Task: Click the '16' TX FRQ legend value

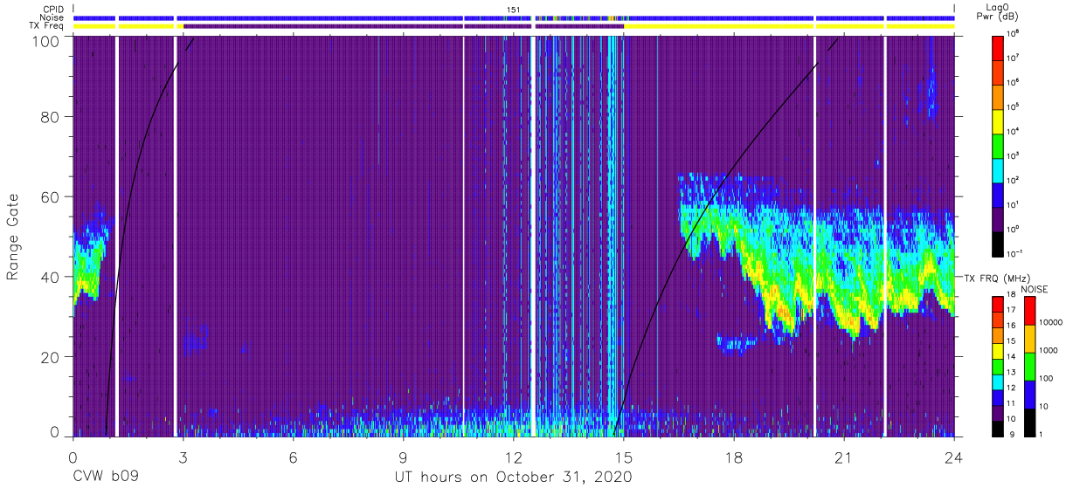Action: [x=1011, y=326]
